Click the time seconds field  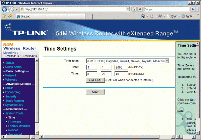121,74
